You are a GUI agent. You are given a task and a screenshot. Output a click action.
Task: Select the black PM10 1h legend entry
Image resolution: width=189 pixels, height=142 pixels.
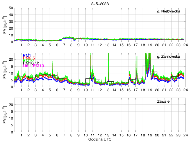click(31, 63)
